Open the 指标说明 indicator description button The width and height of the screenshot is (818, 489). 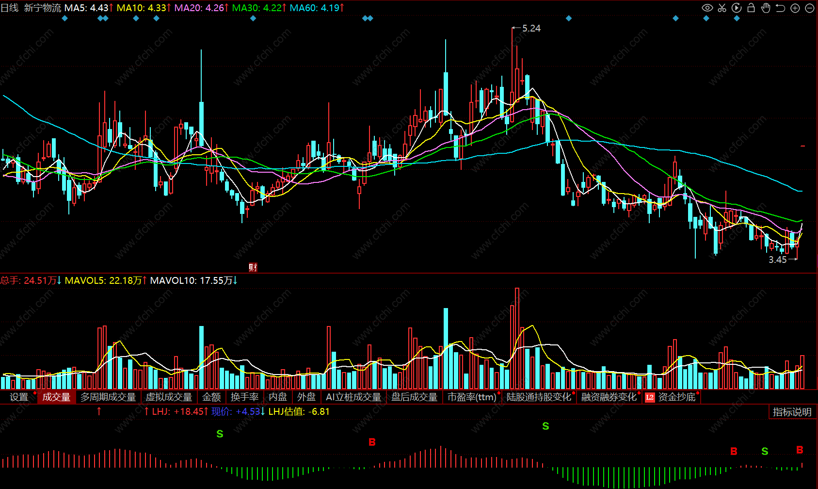click(792, 412)
